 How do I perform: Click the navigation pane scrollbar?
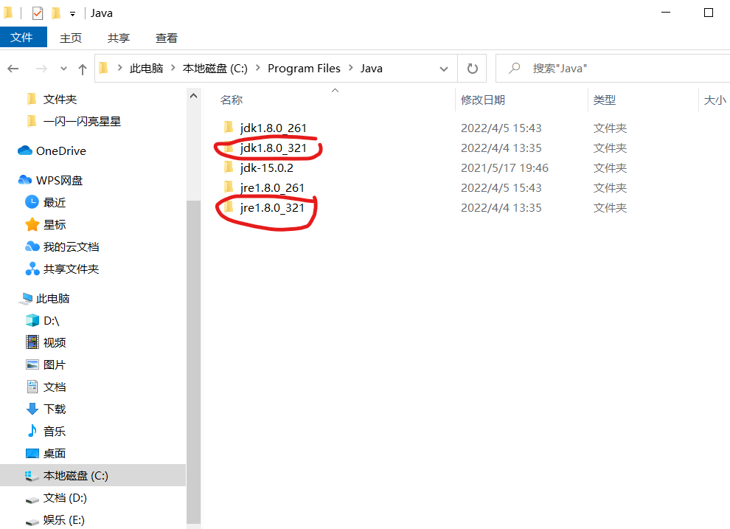[194, 295]
